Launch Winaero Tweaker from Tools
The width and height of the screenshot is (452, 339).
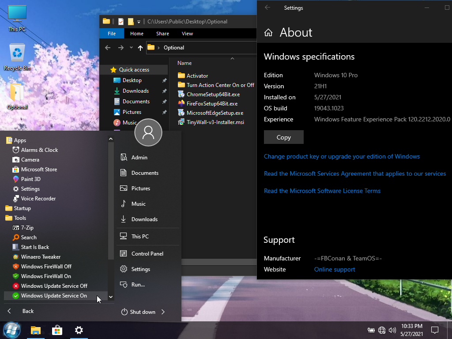41,257
